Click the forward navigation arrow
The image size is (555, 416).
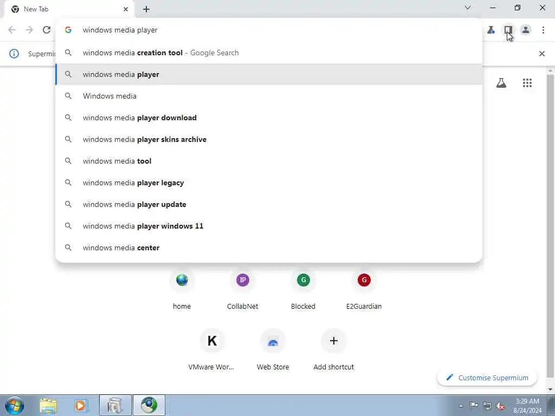[x=29, y=30]
